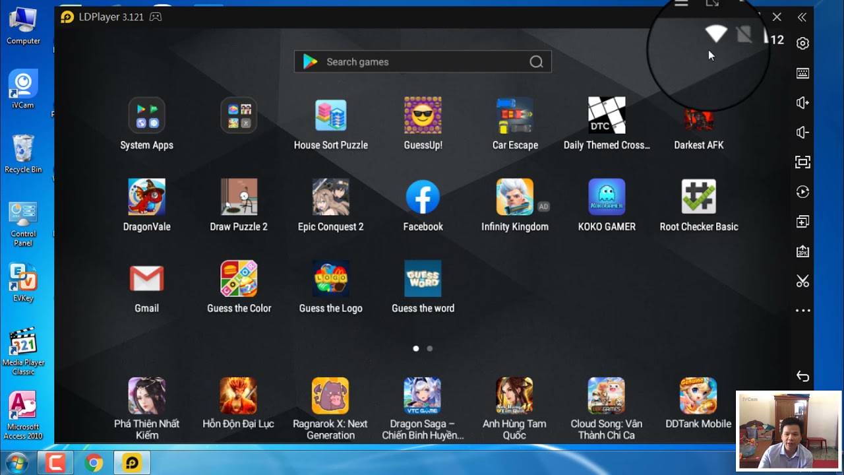Open the sidebar icon with a circular arrow
This screenshot has height=475, width=844.
pos(802,192)
